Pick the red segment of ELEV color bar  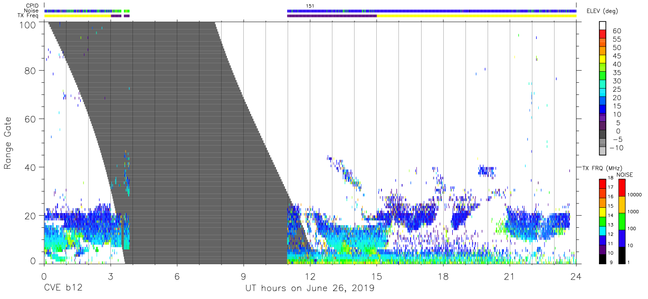click(x=602, y=35)
